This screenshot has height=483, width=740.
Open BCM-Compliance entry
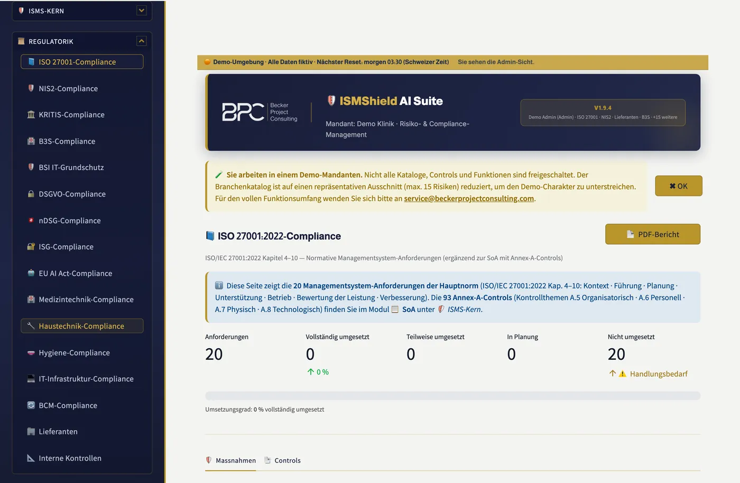point(82,405)
